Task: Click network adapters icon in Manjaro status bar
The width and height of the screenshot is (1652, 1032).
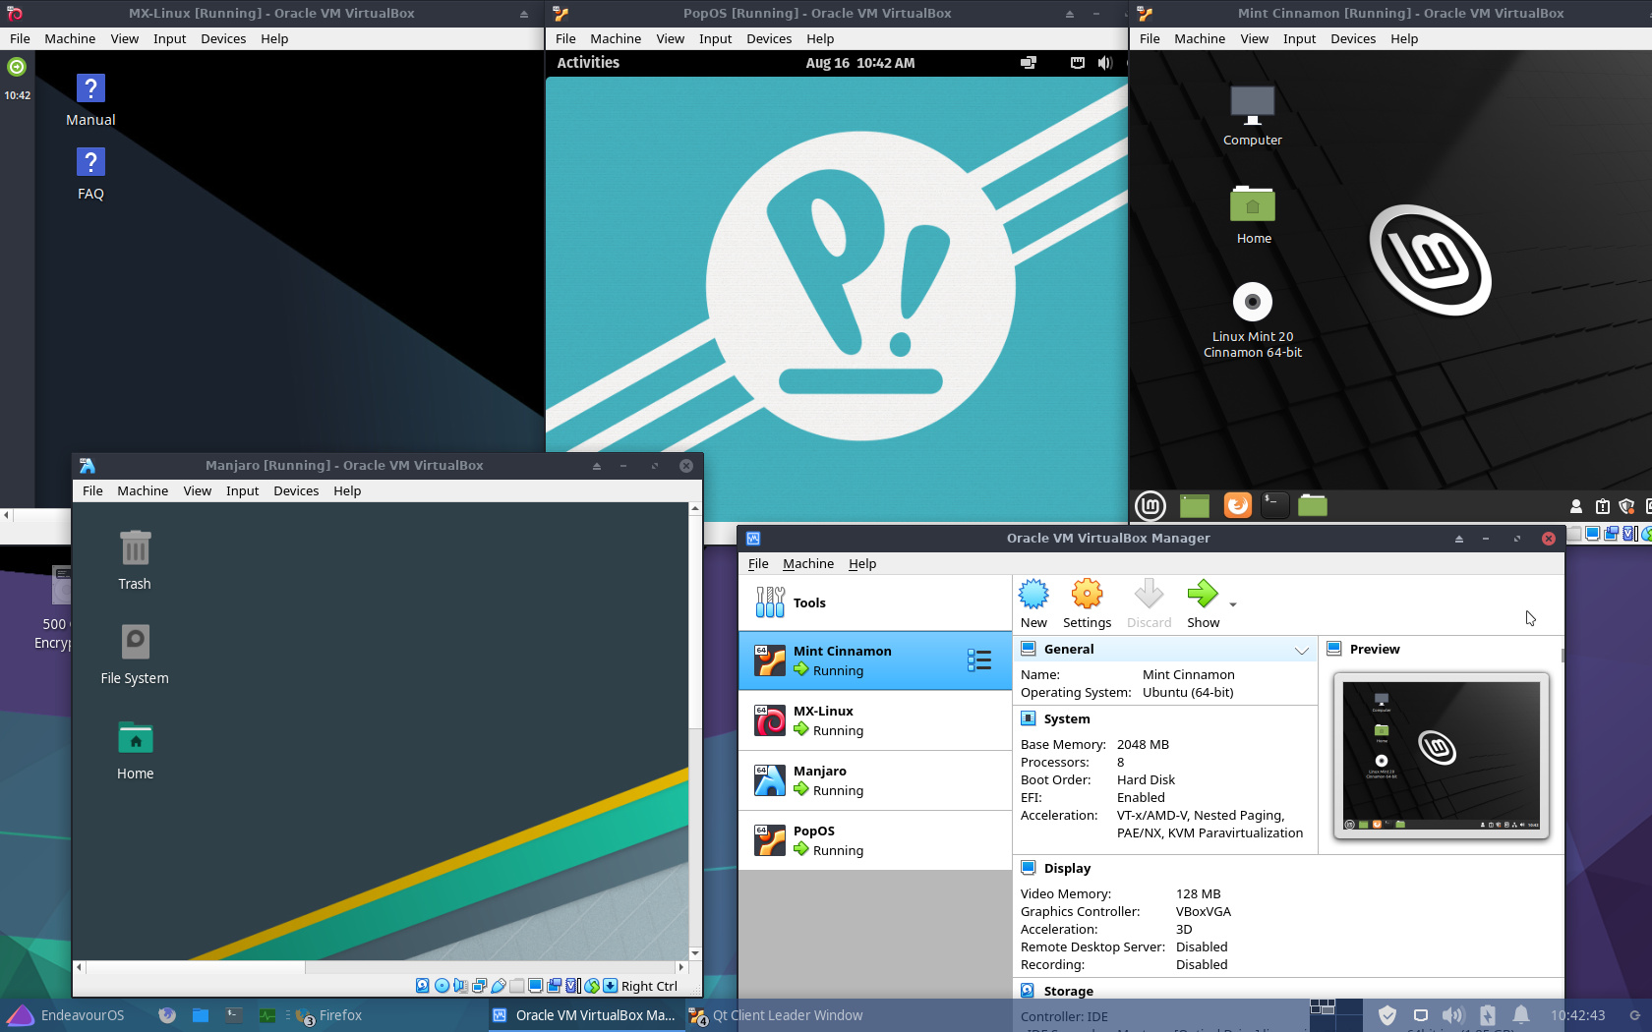Action: tap(479, 986)
